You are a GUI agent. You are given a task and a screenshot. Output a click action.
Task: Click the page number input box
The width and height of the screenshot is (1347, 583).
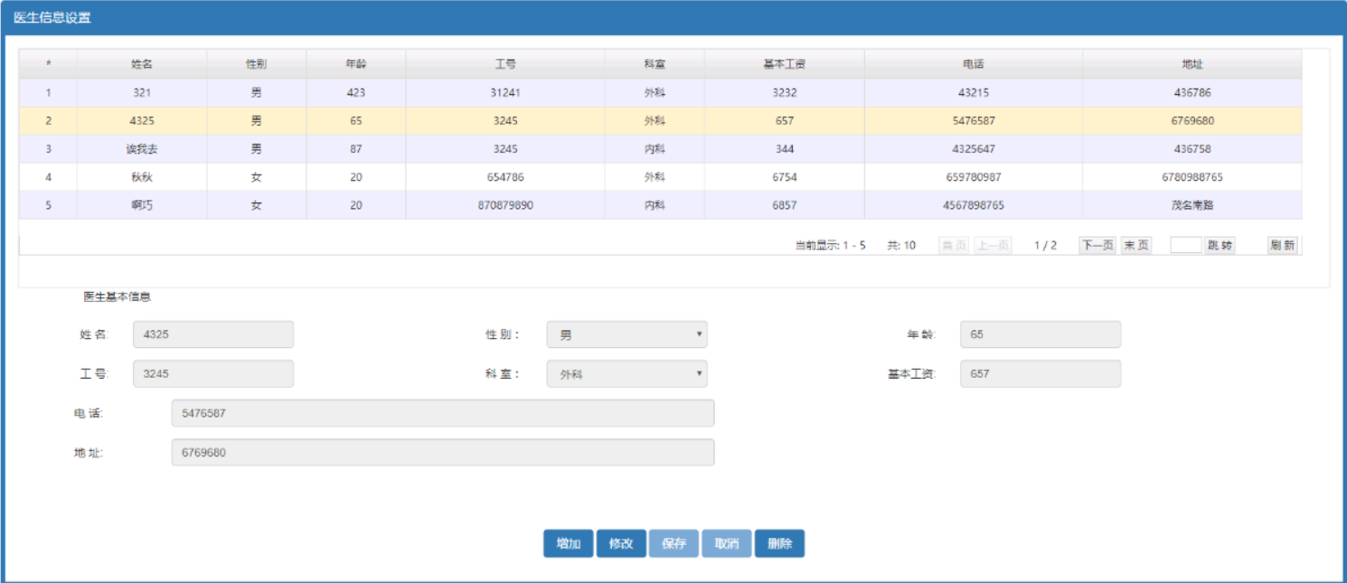[1185, 244]
